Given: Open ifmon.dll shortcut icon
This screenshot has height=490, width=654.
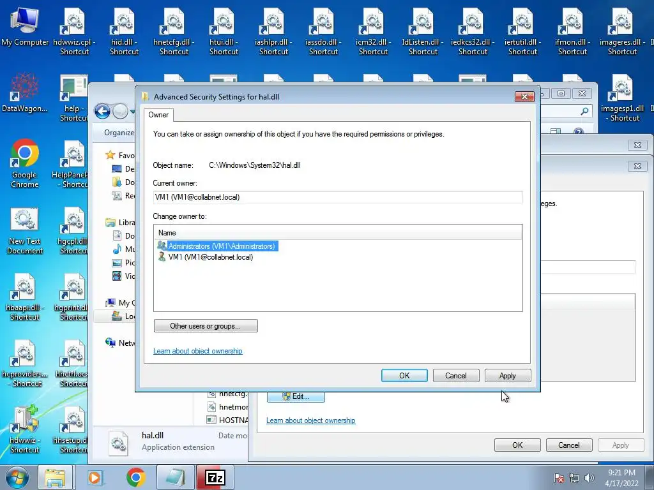Looking at the screenshot, I should click(x=572, y=31).
